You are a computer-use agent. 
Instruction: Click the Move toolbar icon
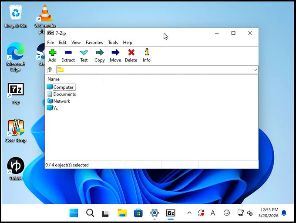(115, 55)
